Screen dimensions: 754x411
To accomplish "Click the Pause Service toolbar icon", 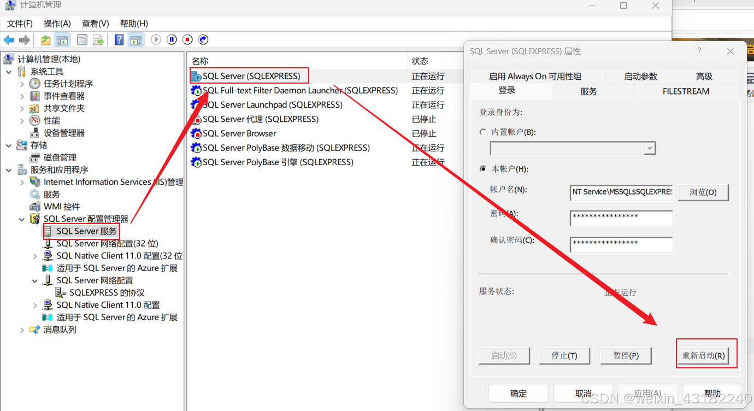I will pyautogui.click(x=172, y=39).
